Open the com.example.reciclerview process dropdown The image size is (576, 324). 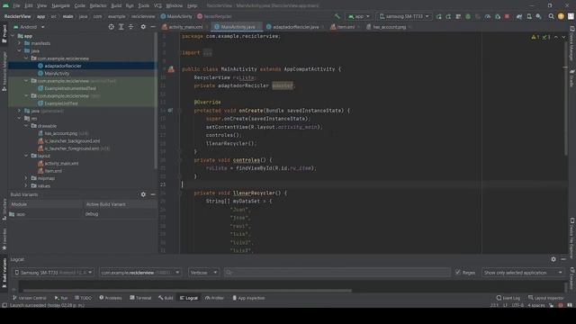coord(140,273)
